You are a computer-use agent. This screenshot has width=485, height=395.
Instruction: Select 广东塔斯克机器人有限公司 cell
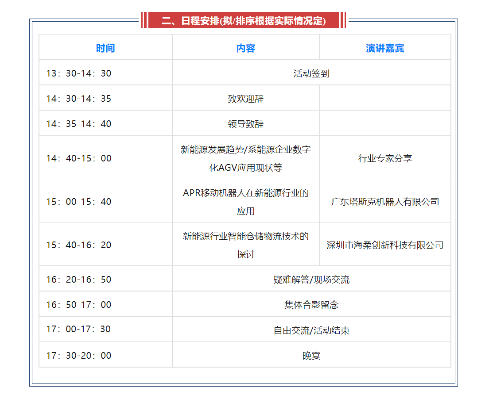tap(385, 202)
